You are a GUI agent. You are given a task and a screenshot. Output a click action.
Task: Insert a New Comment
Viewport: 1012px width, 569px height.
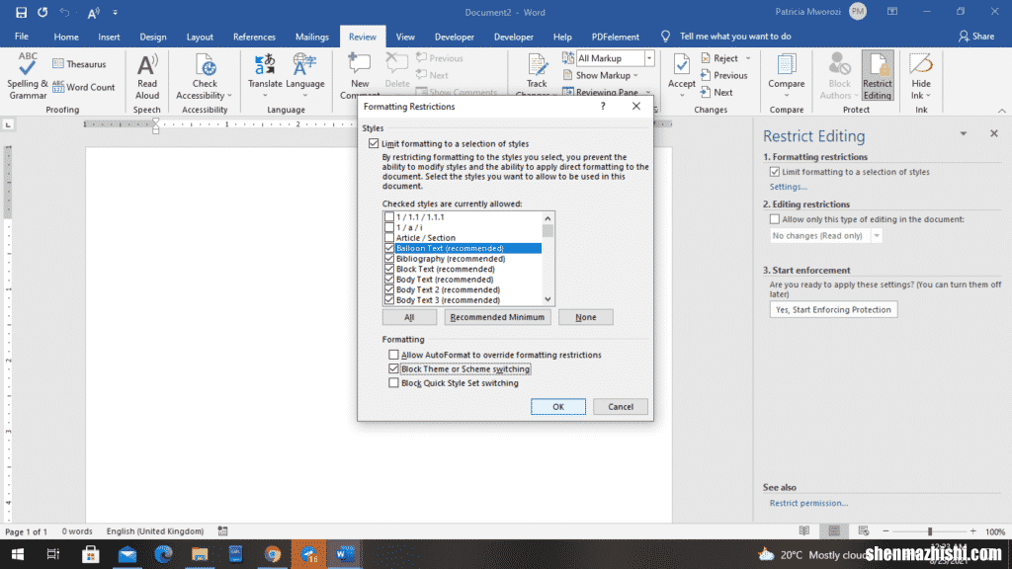(x=360, y=76)
